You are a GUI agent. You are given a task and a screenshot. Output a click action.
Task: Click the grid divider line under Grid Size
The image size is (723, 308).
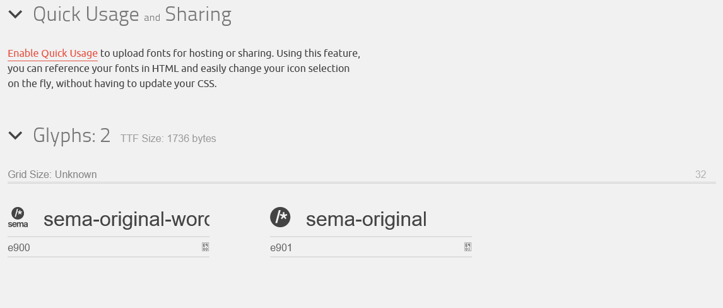[361, 183]
